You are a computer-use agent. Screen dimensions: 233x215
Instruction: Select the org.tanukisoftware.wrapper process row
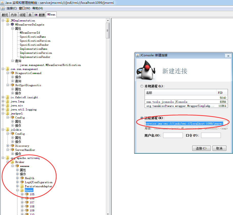(186, 106)
